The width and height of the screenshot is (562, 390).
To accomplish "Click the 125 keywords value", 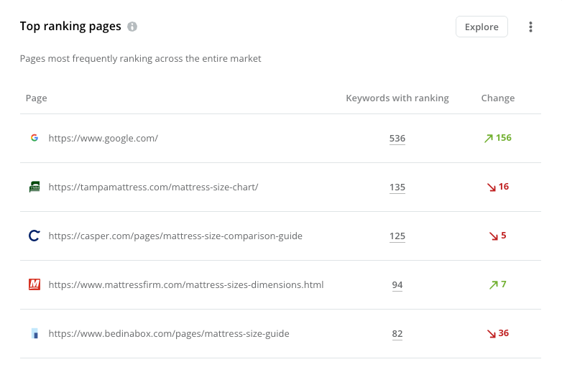I will coord(397,236).
